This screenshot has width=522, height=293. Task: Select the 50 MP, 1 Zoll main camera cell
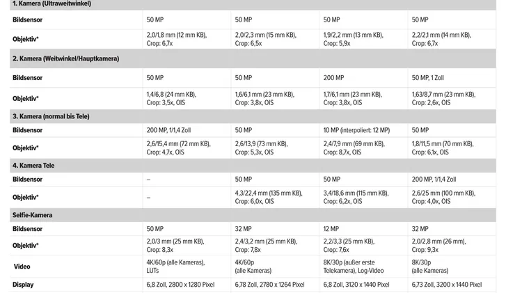[452, 78]
